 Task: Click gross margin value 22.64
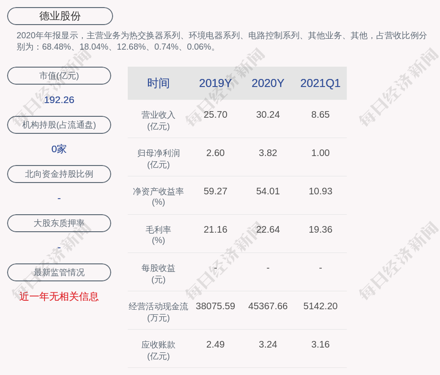click(268, 230)
